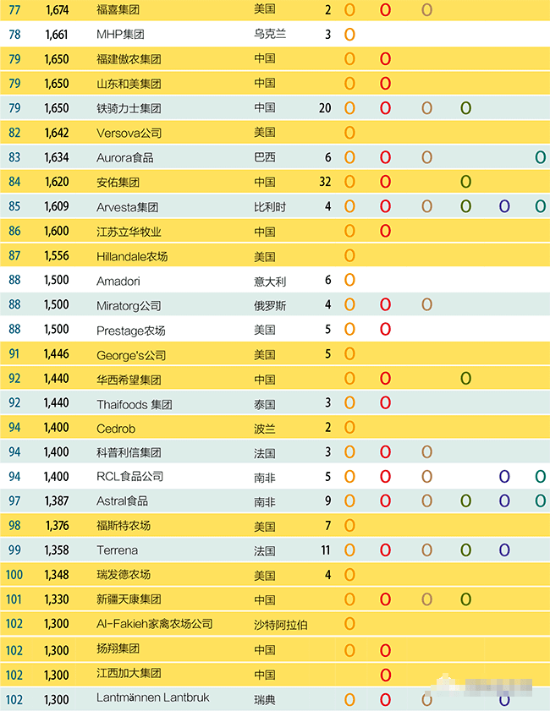Click the 1,556 value for Hillandale农场

point(57,256)
